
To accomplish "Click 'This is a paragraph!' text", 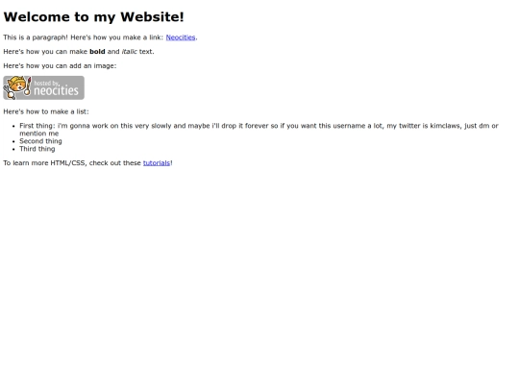I will 36,37.
